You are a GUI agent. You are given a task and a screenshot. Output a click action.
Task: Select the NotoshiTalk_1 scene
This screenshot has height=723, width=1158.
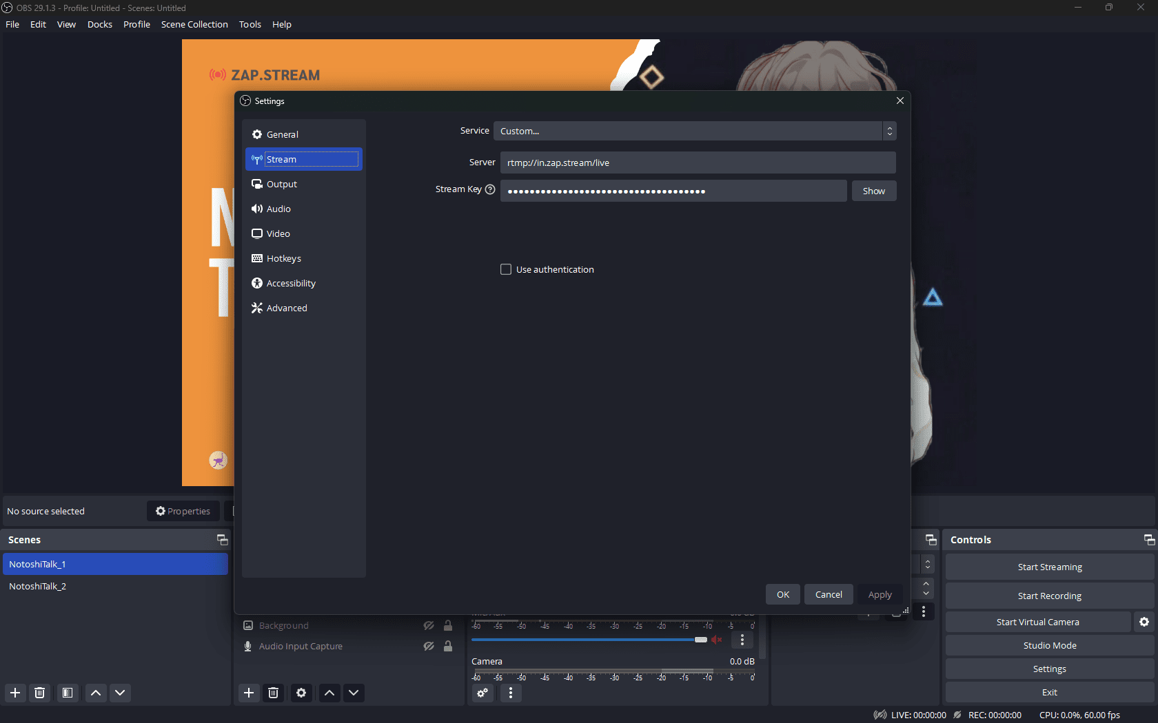(115, 564)
